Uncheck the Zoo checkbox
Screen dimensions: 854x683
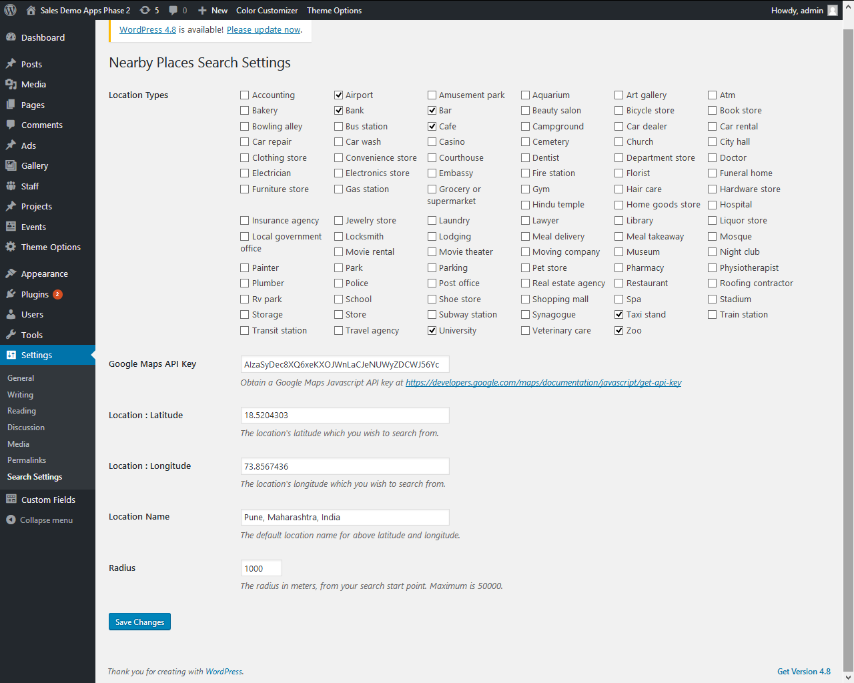(619, 330)
